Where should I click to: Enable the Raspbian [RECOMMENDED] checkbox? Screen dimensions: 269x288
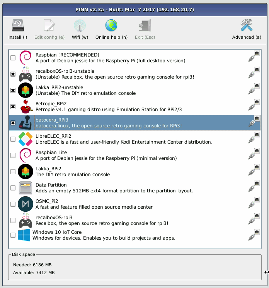pos(13,58)
